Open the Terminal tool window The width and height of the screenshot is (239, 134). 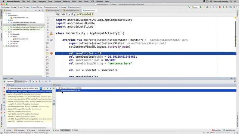click(7, 130)
